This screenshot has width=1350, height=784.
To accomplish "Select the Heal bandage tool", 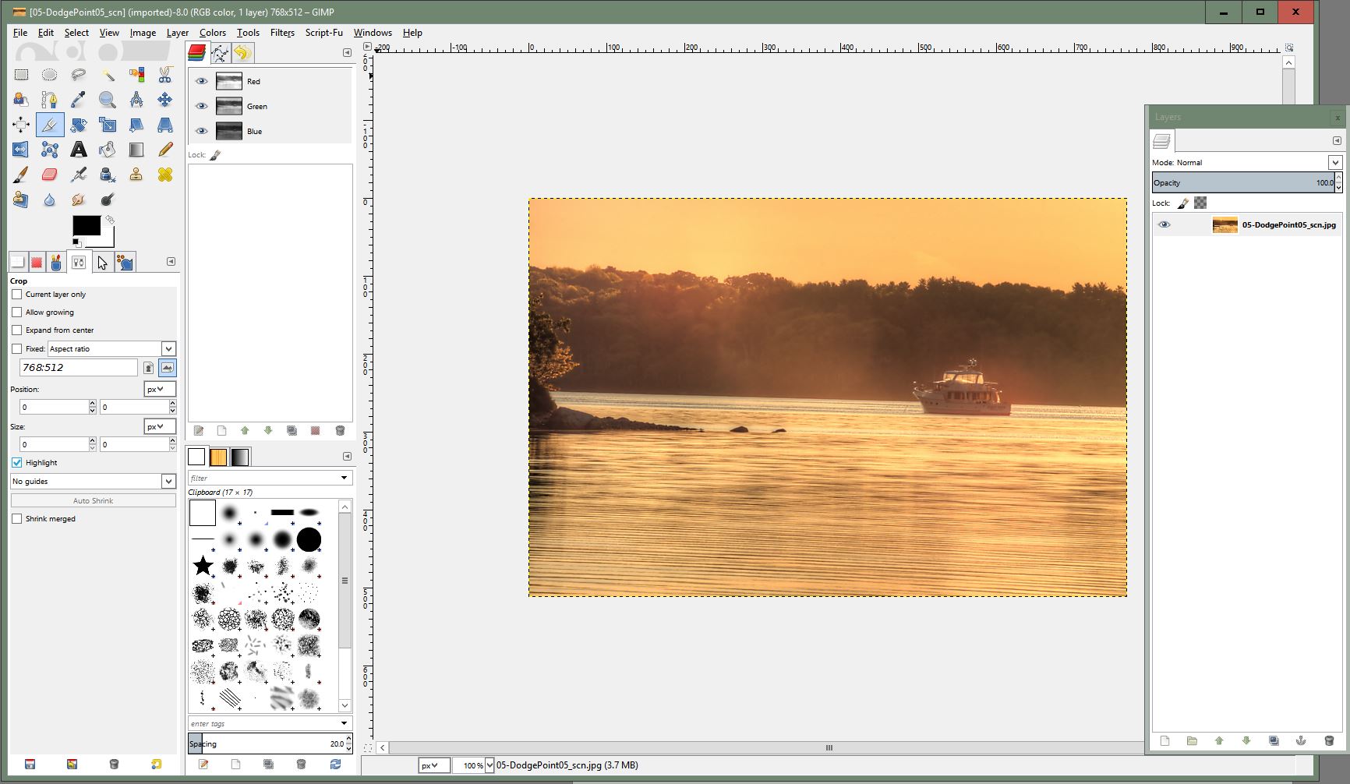I will (165, 175).
